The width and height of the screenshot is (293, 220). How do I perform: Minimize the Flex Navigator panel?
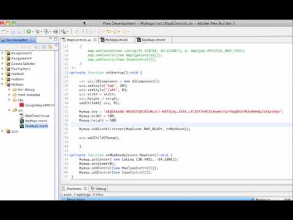51,38
